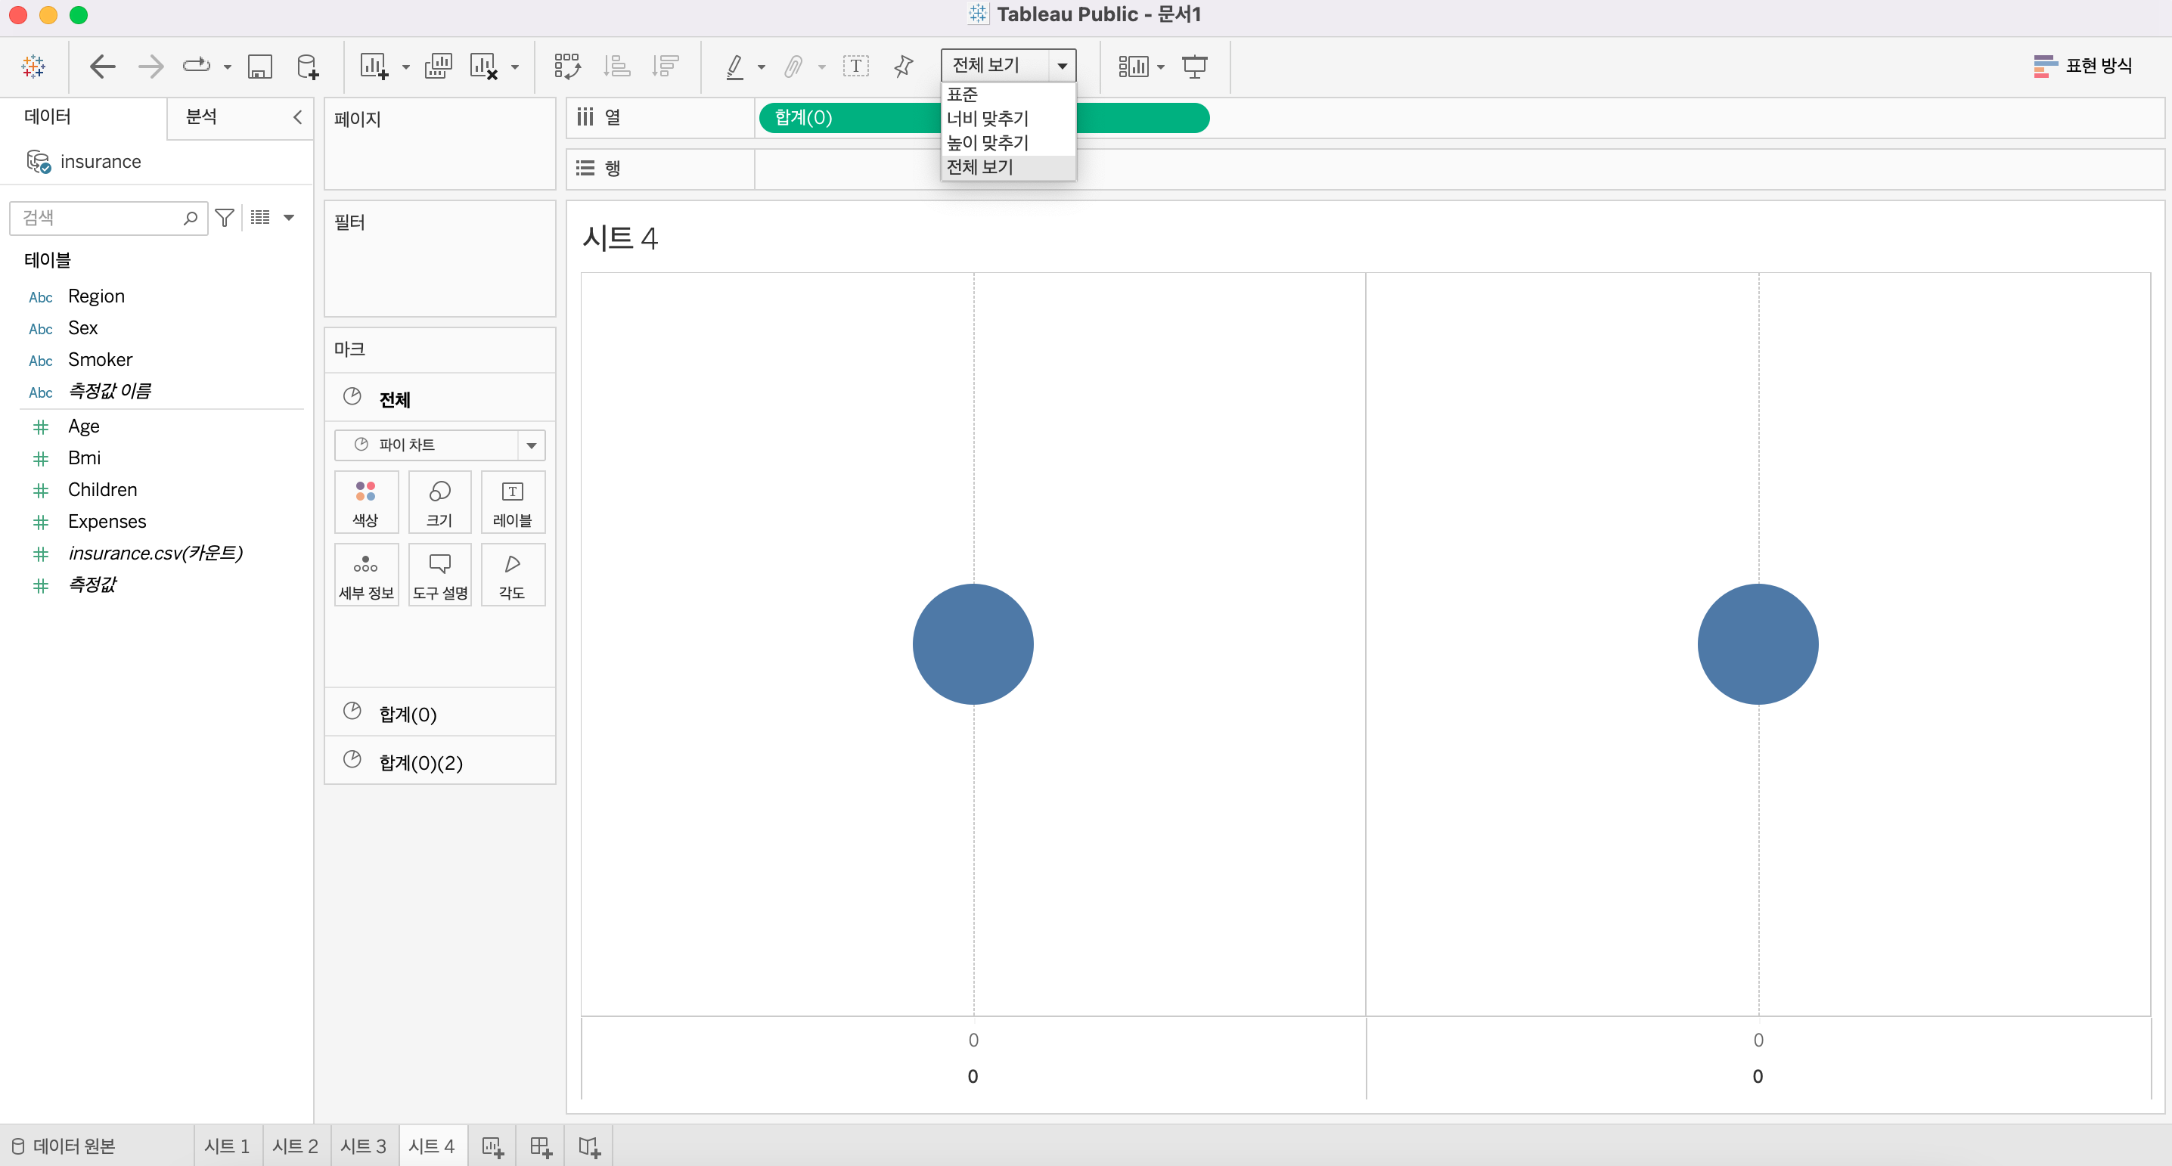Click the field search input box

(100, 218)
